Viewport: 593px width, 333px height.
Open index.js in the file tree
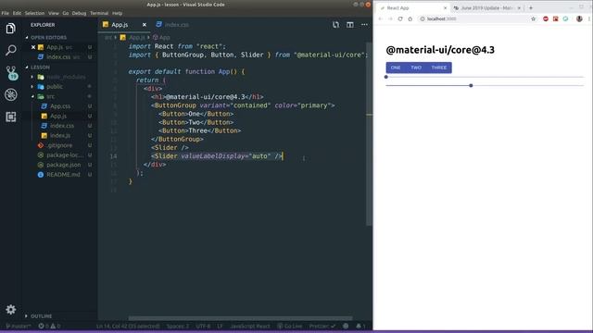pos(60,135)
